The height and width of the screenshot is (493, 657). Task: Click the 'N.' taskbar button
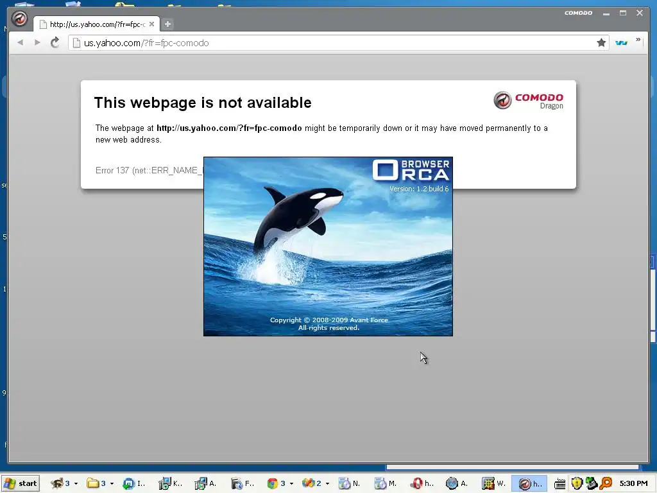coord(350,483)
